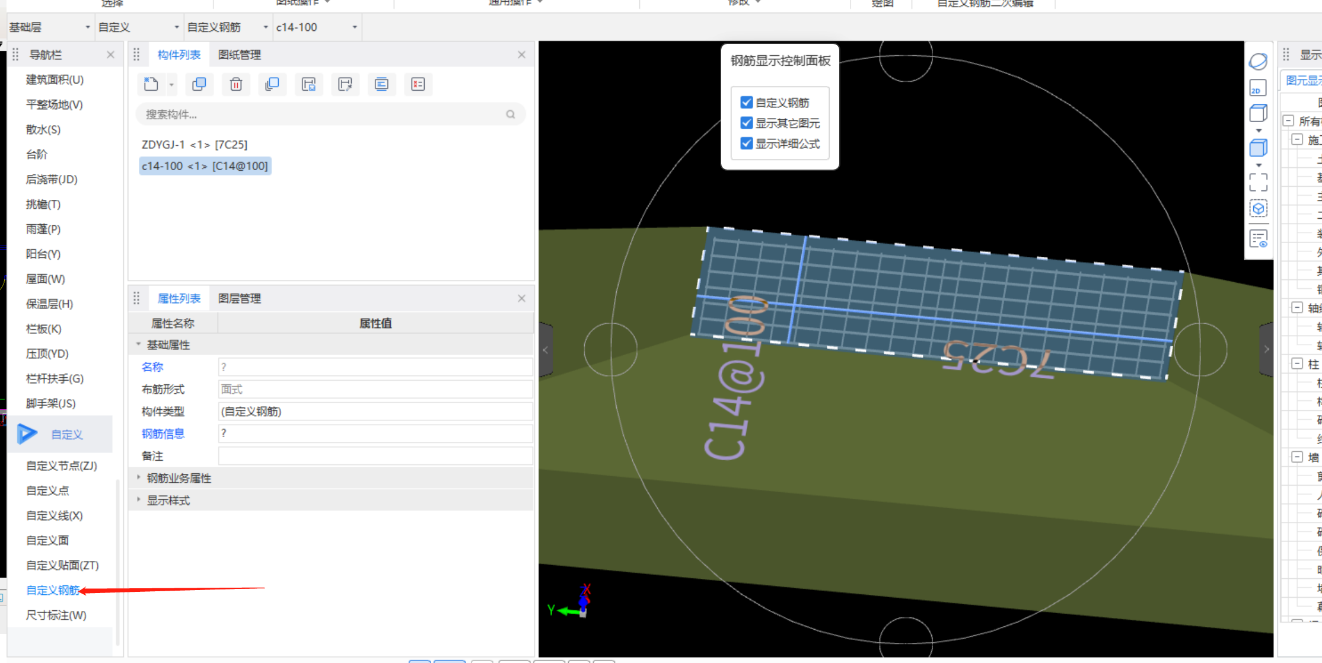The height and width of the screenshot is (663, 1322).
Task: Collapse the 基础属性 section
Action: [138, 345]
